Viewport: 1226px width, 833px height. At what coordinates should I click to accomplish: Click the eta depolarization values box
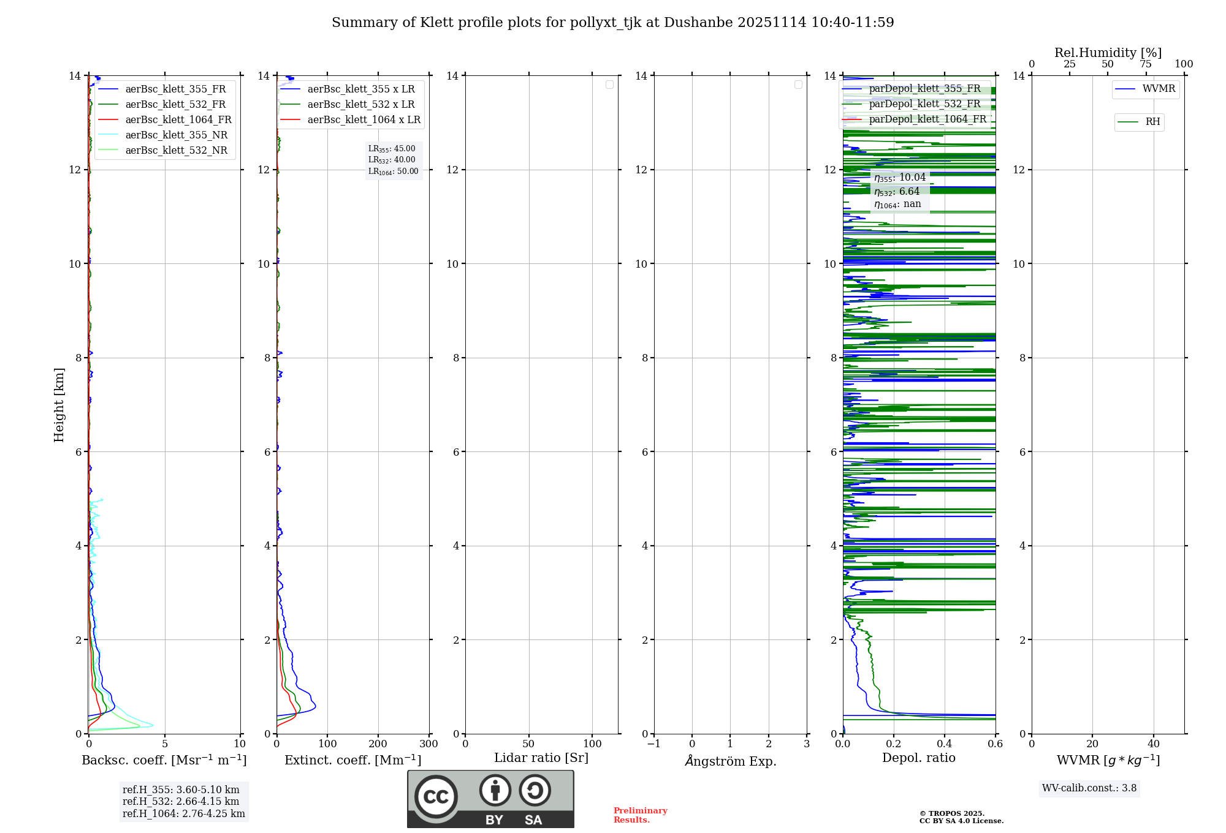coord(899,190)
